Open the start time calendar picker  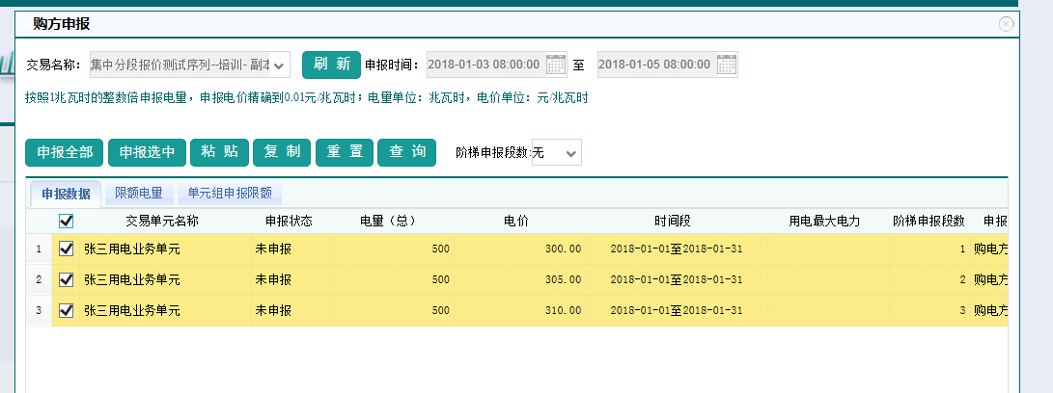click(x=556, y=65)
